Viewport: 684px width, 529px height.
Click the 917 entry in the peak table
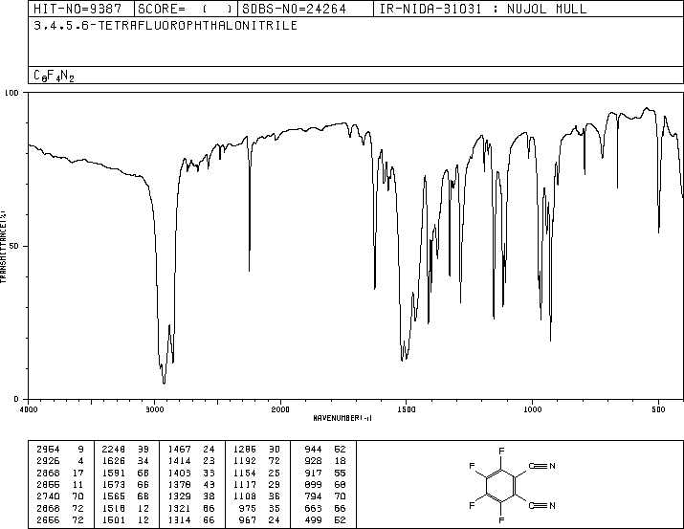click(313, 473)
